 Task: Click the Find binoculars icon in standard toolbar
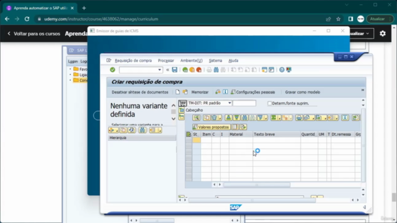pos(216,70)
